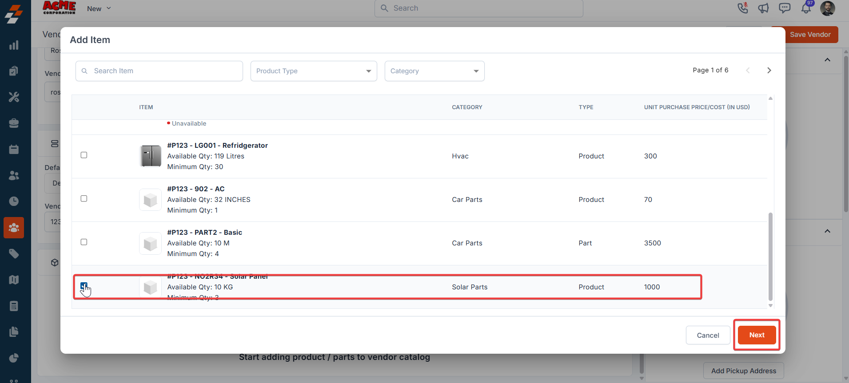
Task: Check the 902 AC item checkbox
Action: tap(84, 198)
